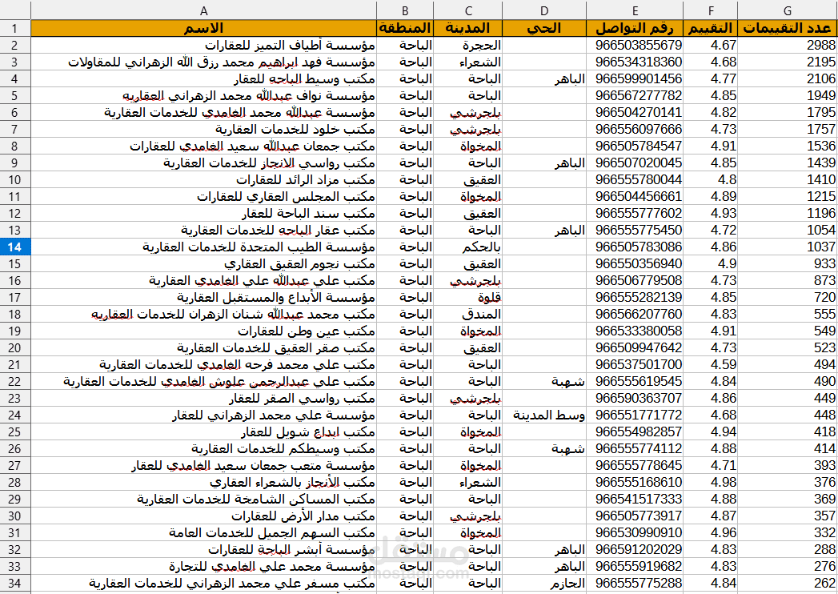Viewport: 838px width, 594px height.
Task: Click review count 262
Action: pyautogui.click(x=788, y=584)
